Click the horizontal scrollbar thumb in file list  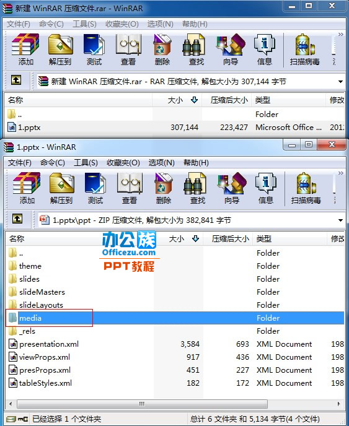pyautogui.click(x=142, y=404)
